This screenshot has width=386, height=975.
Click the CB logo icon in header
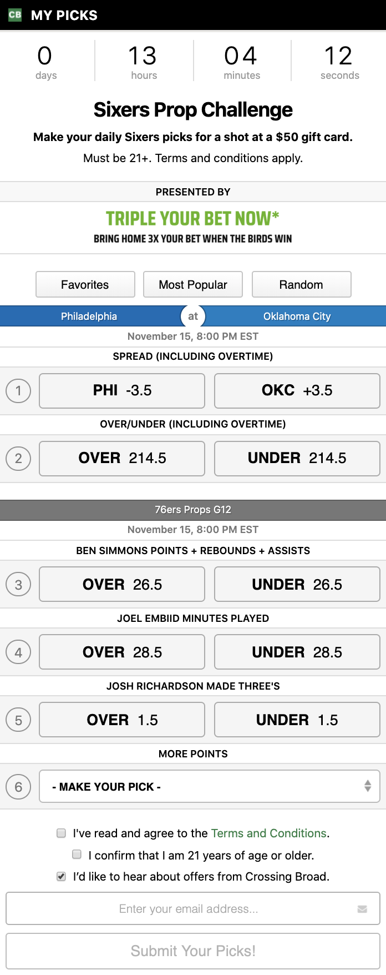(15, 15)
